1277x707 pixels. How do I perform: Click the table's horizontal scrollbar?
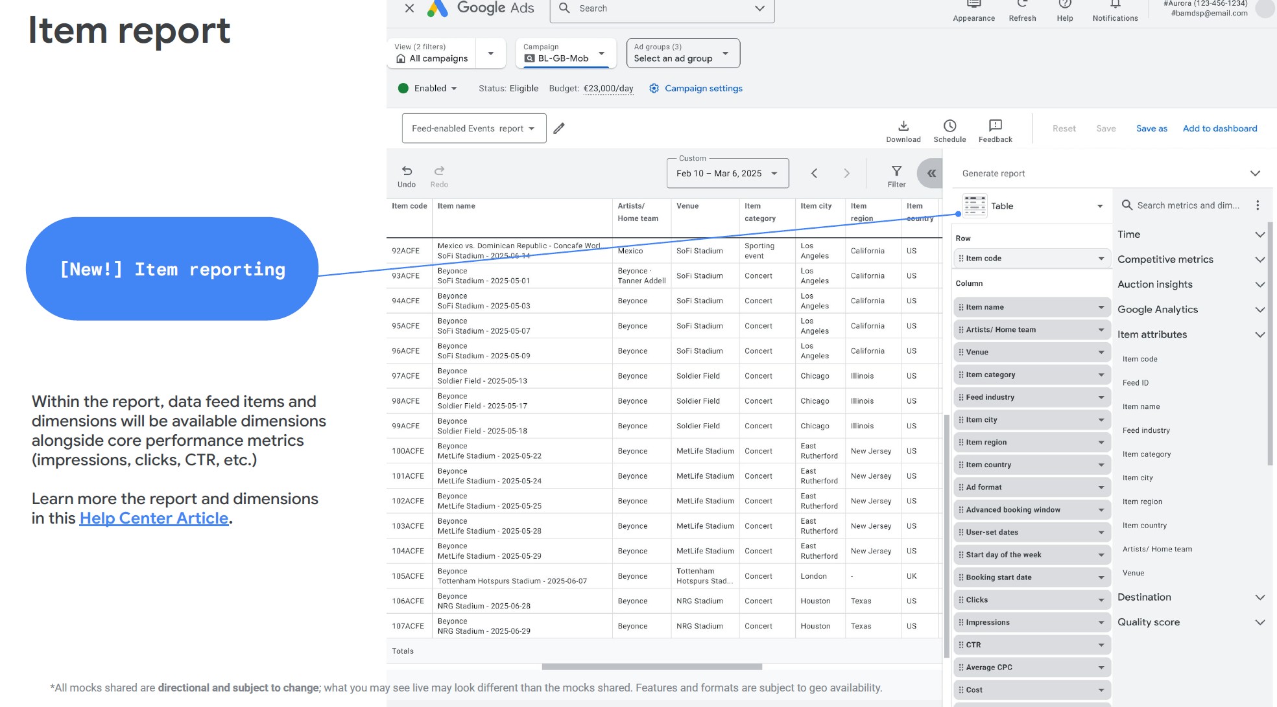pos(652,666)
